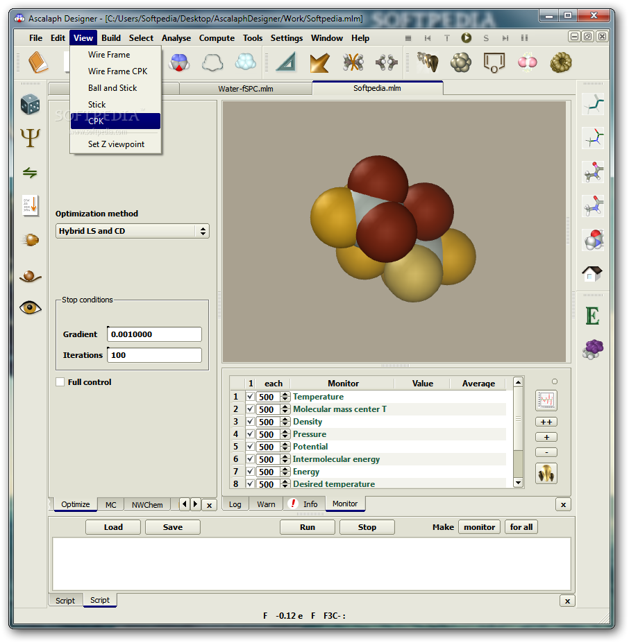This screenshot has height=643, width=629.
Task: Click the Iterations input field
Action: coord(154,355)
